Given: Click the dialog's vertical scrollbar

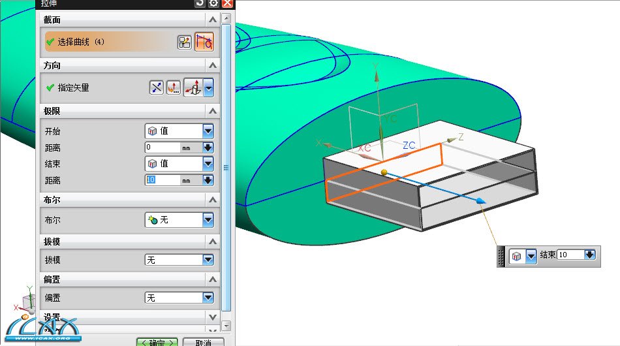Looking at the screenshot, I should point(226,166).
